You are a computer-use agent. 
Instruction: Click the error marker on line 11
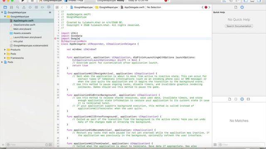point(55,38)
